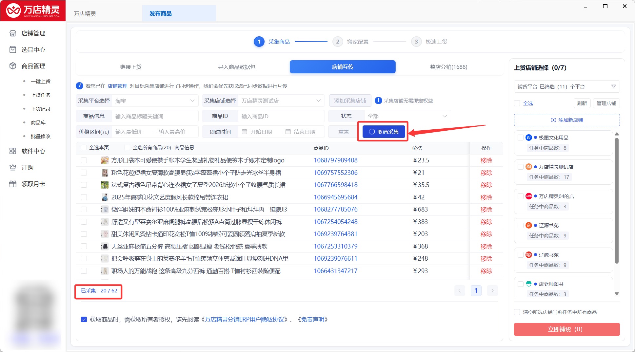Viewport: 635px width, 352px height.
Task: Select checkbox for 方形口袋本 row
Action: [84, 160]
